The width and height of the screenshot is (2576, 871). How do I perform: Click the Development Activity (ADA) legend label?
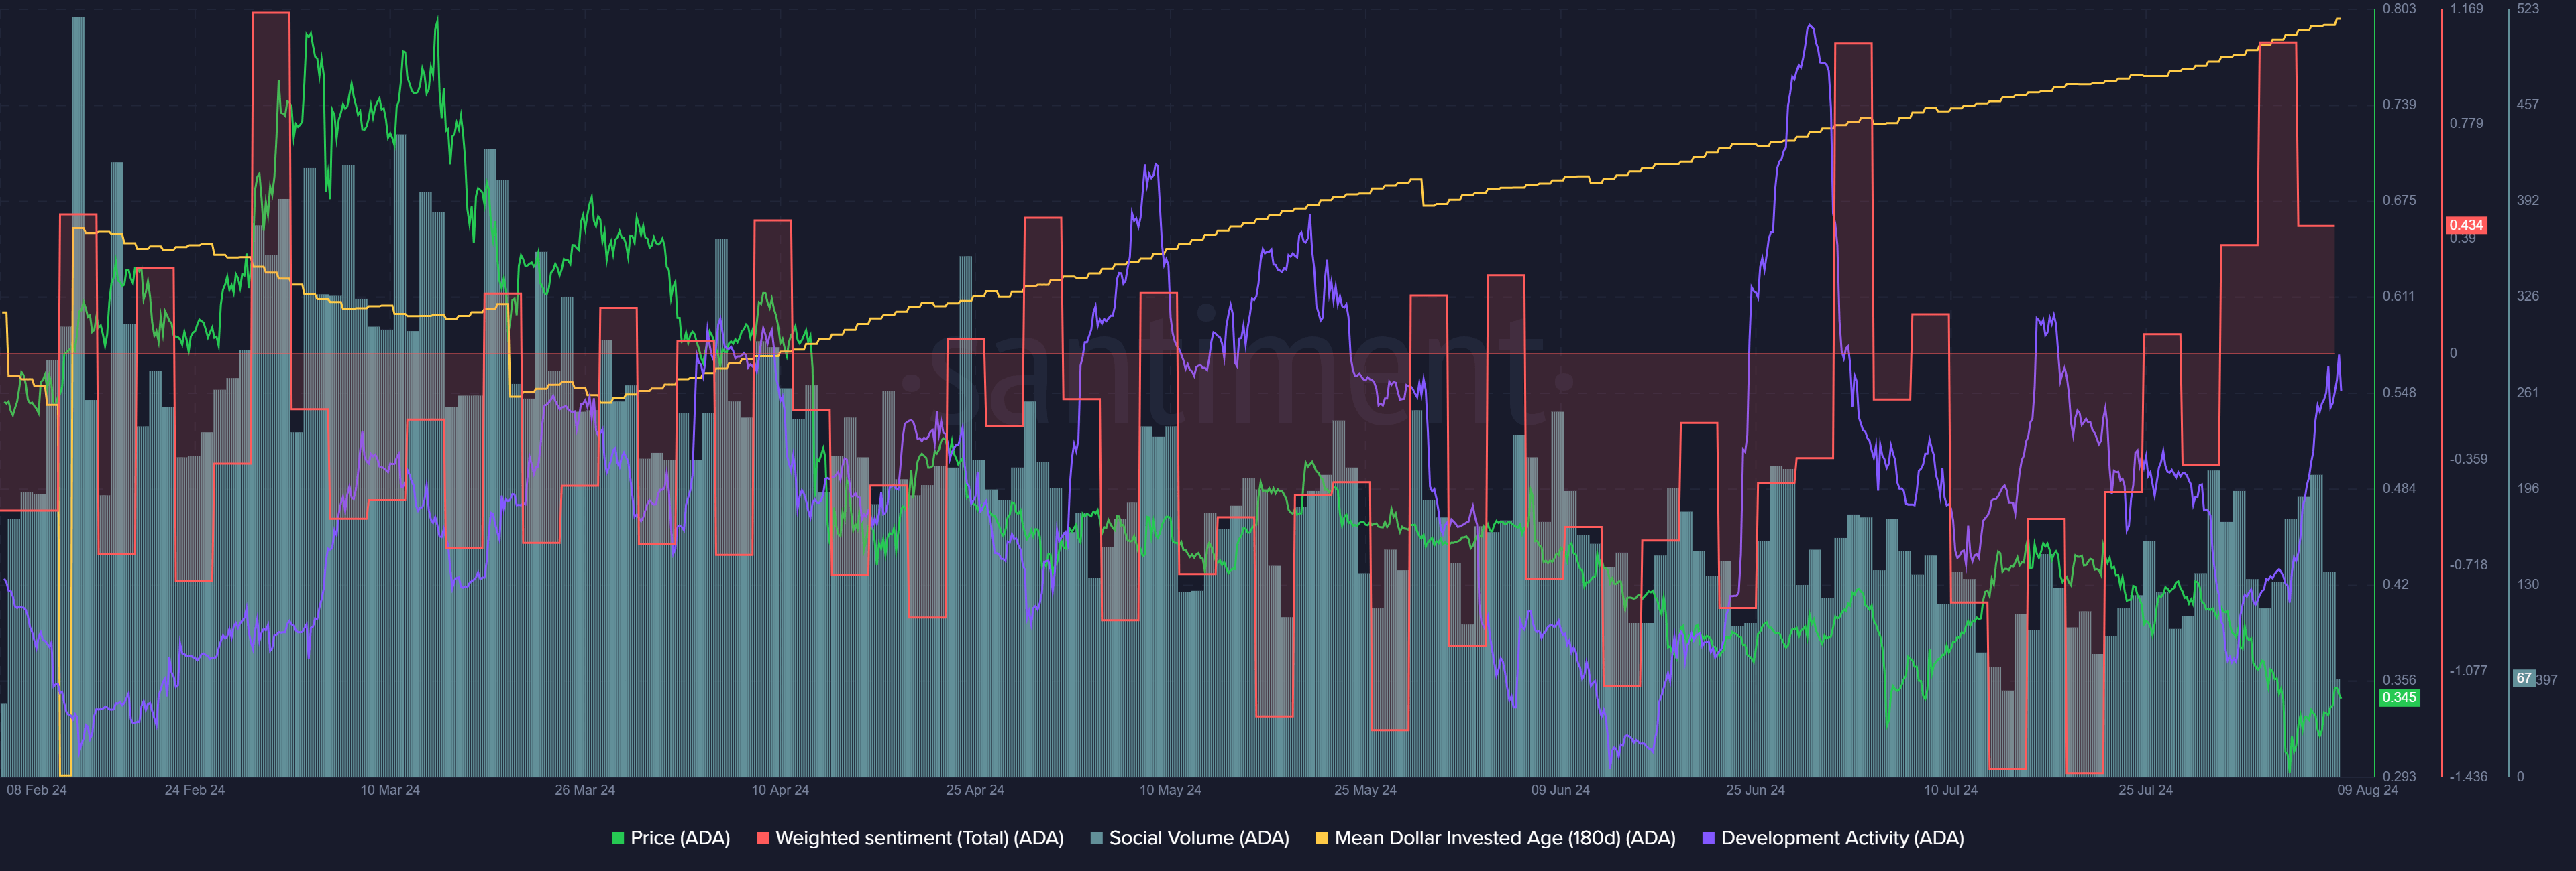(x=1842, y=838)
